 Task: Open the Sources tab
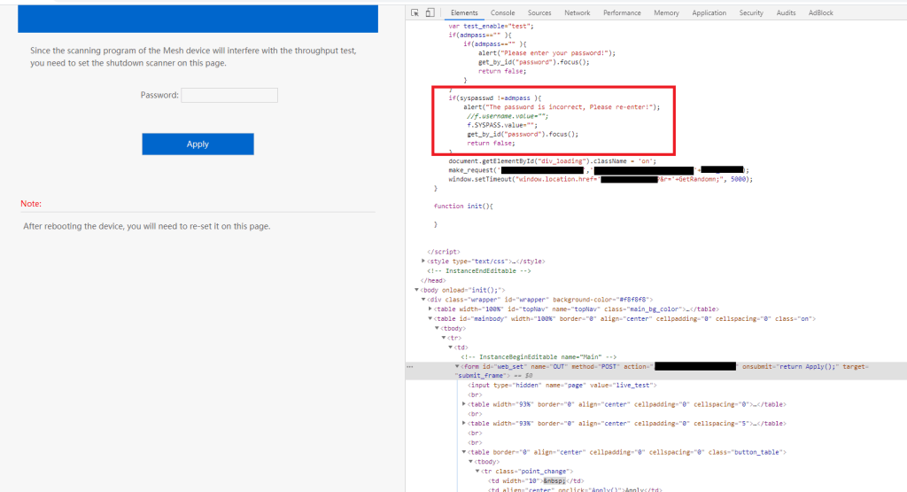tap(539, 13)
